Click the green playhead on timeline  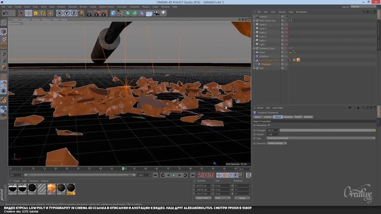click(x=123, y=169)
